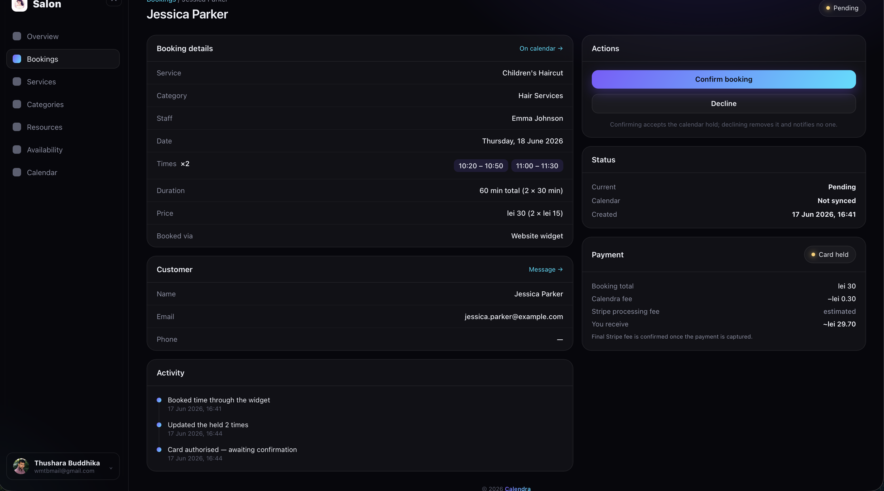Click the 60 min total duration value

[521, 190]
